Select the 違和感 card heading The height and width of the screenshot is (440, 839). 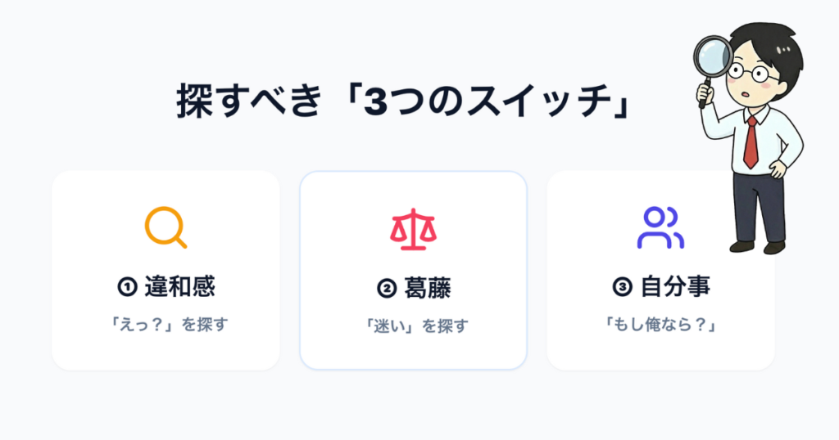pos(179,286)
